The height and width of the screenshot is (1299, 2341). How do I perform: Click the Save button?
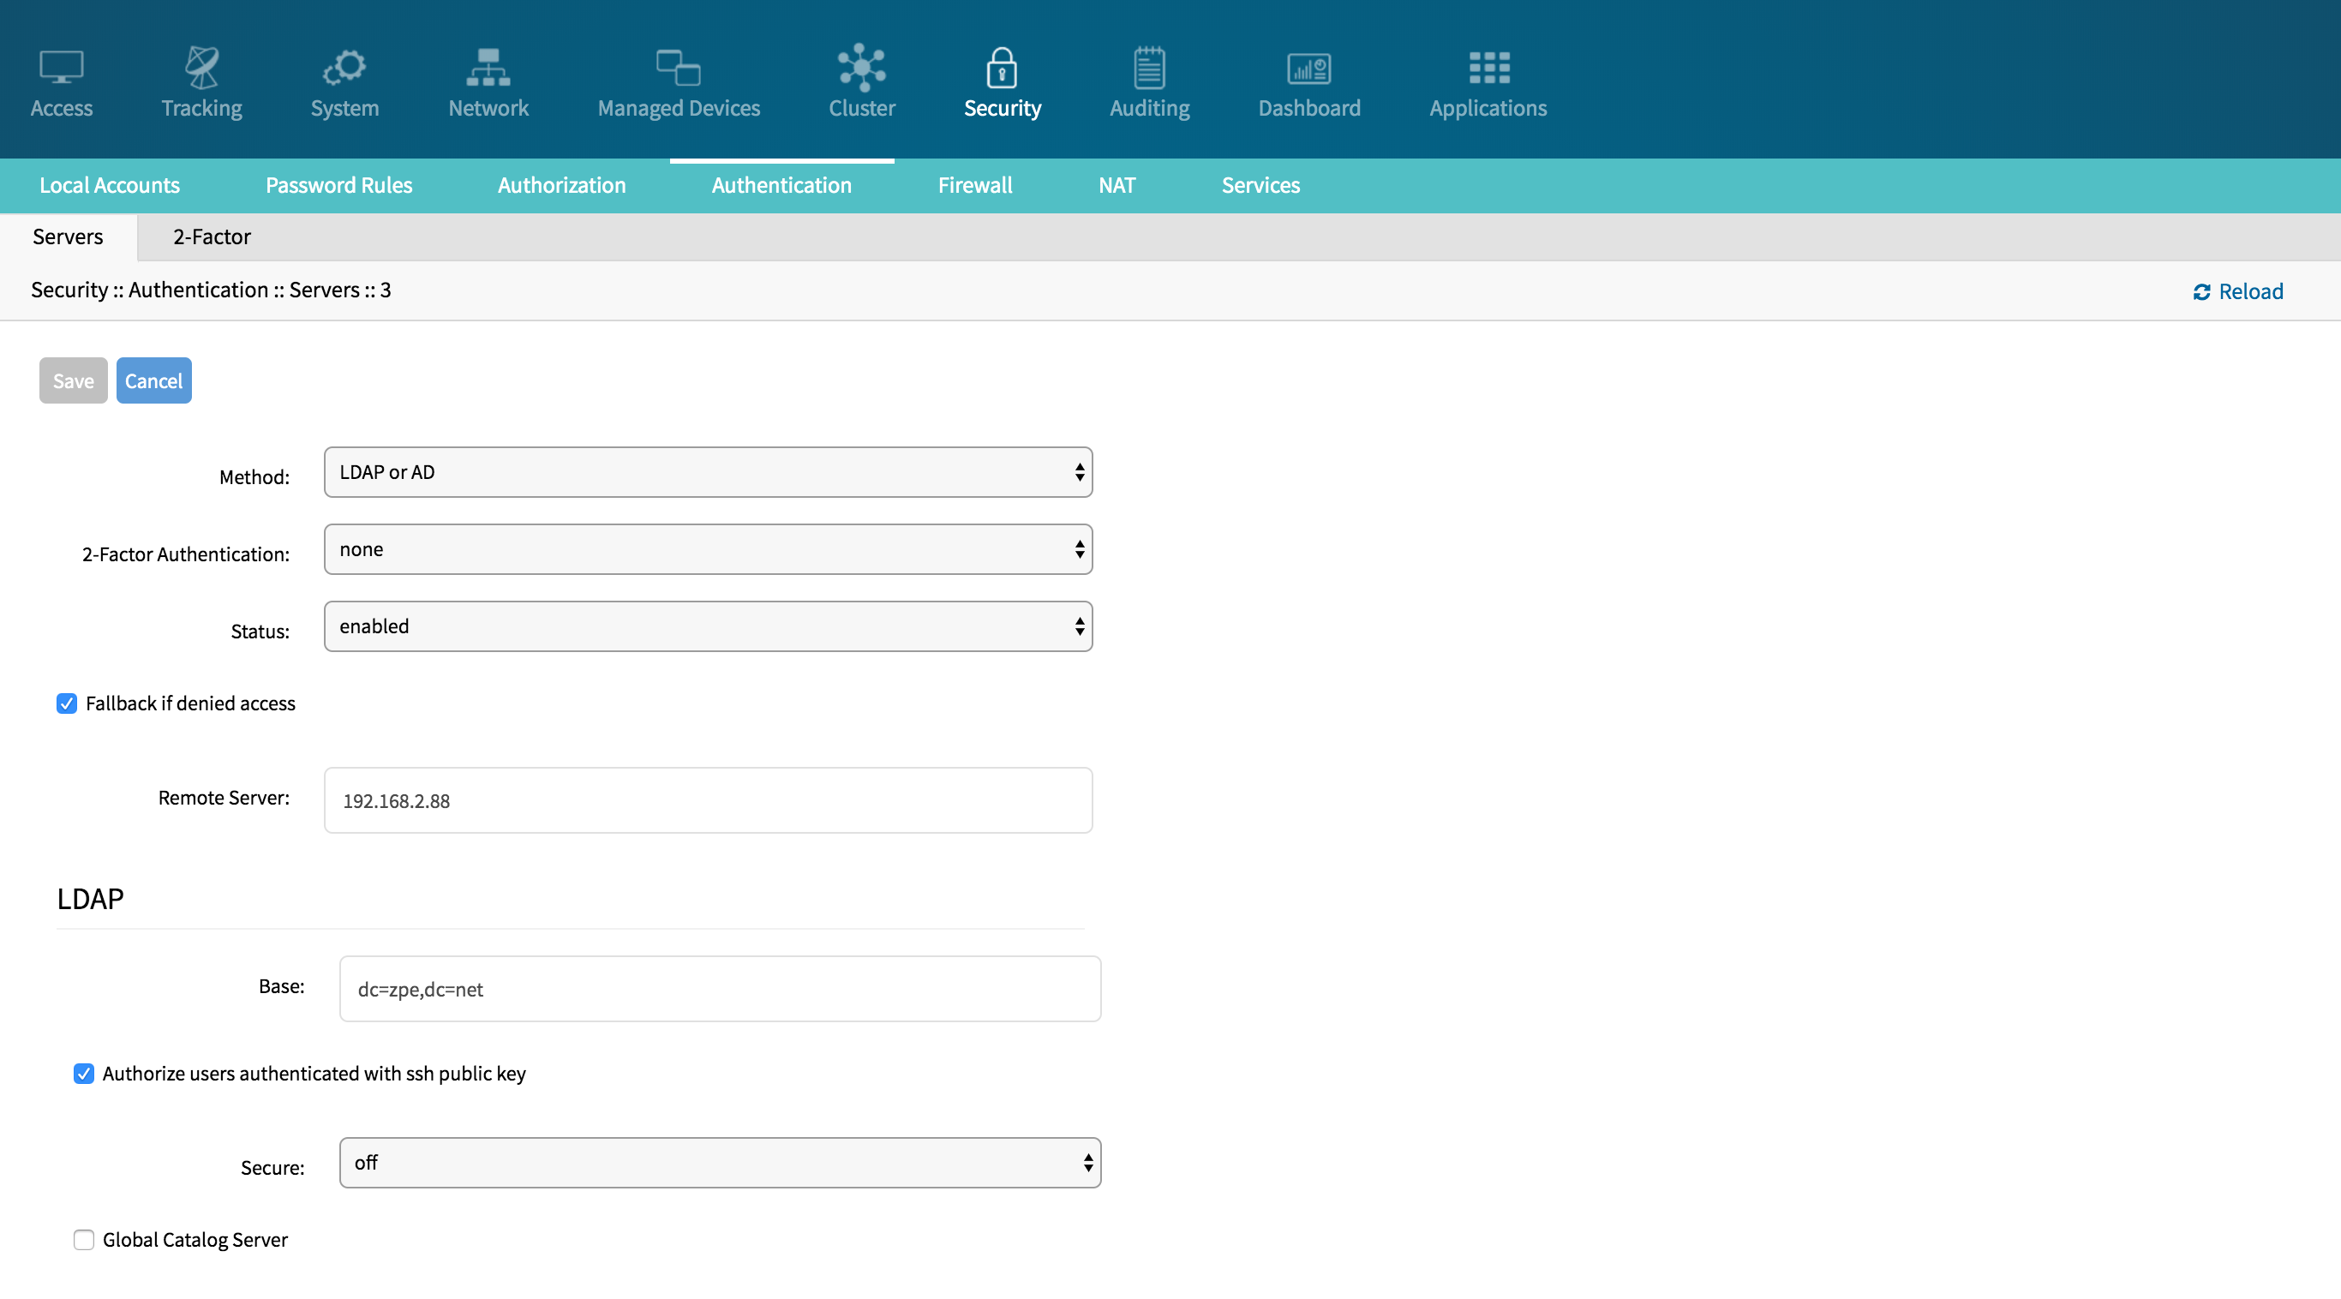[x=74, y=381]
